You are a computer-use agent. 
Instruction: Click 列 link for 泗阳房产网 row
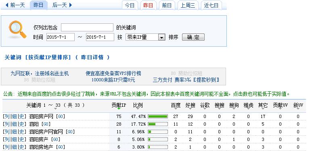[7, 116]
